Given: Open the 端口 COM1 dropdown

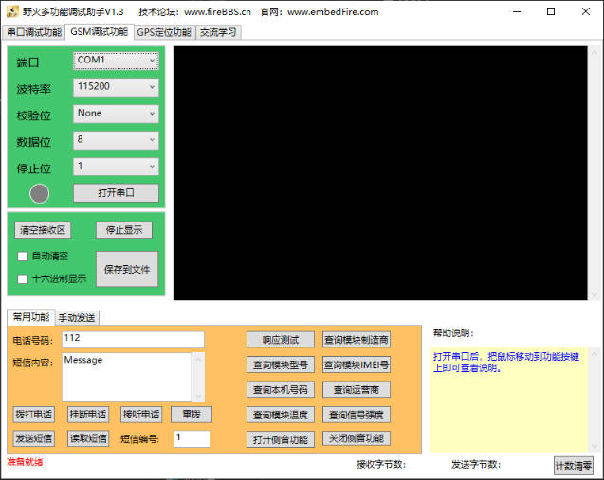Looking at the screenshot, I should [116, 61].
